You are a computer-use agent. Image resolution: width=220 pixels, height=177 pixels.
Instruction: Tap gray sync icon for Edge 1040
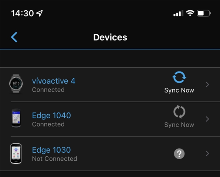pos(179,112)
